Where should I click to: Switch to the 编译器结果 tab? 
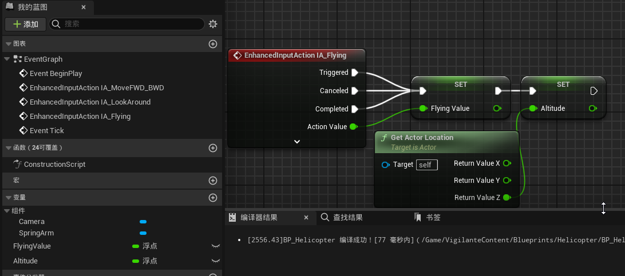tap(271, 218)
